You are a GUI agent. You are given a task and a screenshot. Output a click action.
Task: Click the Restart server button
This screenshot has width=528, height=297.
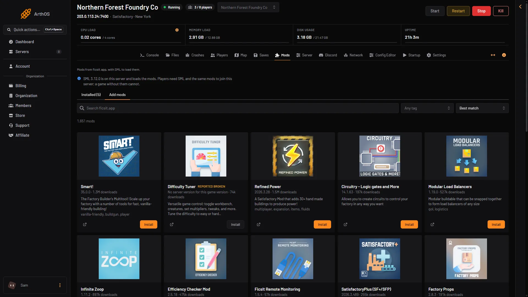pos(458,11)
